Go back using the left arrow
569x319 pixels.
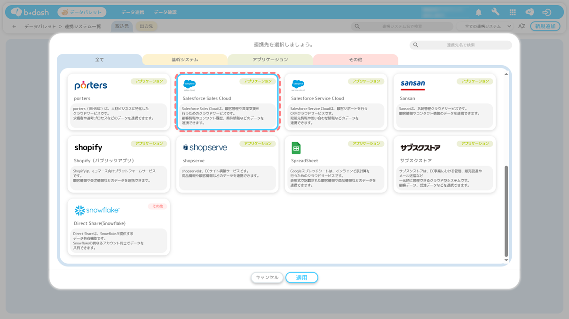pos(14,26)
